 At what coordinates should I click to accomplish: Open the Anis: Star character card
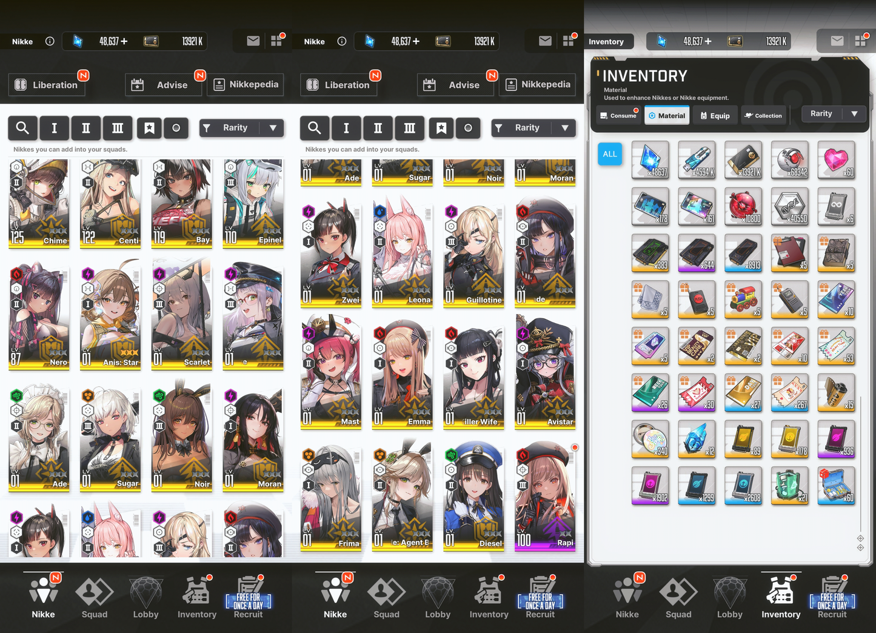click(110, 316)
